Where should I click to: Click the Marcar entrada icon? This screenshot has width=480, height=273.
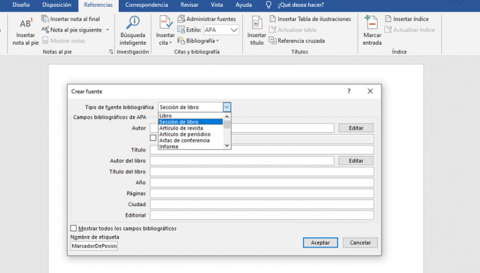372,25
